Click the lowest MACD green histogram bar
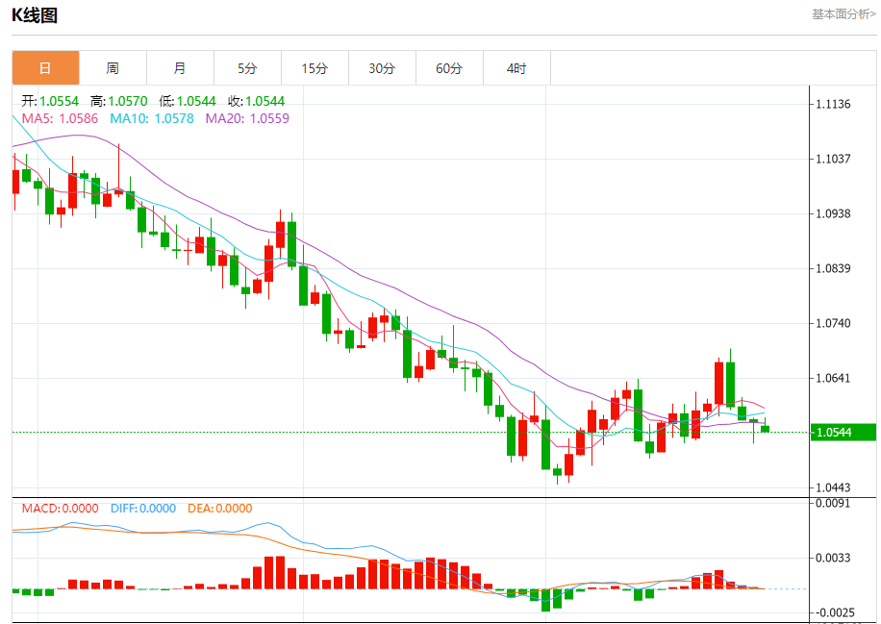The height and width of the screenshot is (624, 881). [545, 600]
